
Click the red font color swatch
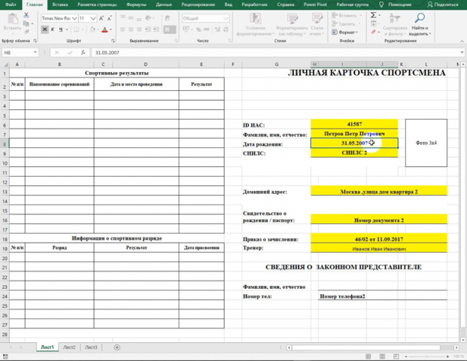[x=105, y=29]
